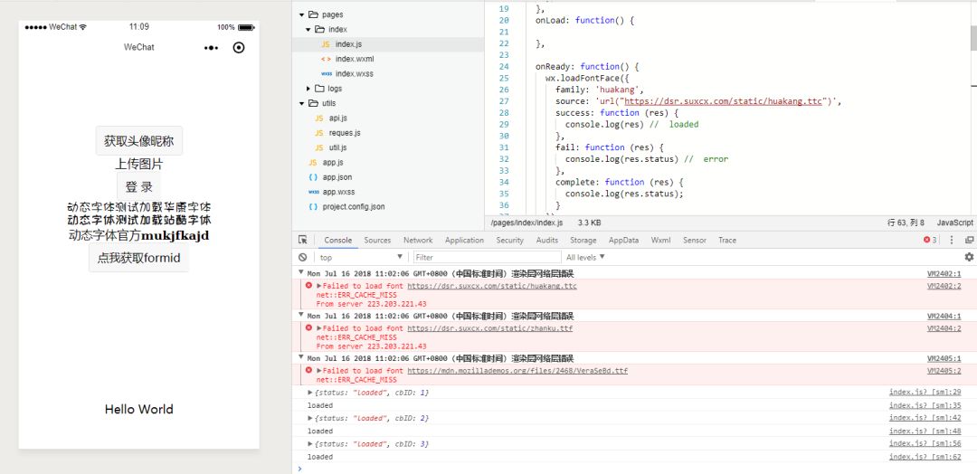The image size is (977, 474).
Task: Tap the WeChat capsule three-dots icon
Action: [211, 47]
